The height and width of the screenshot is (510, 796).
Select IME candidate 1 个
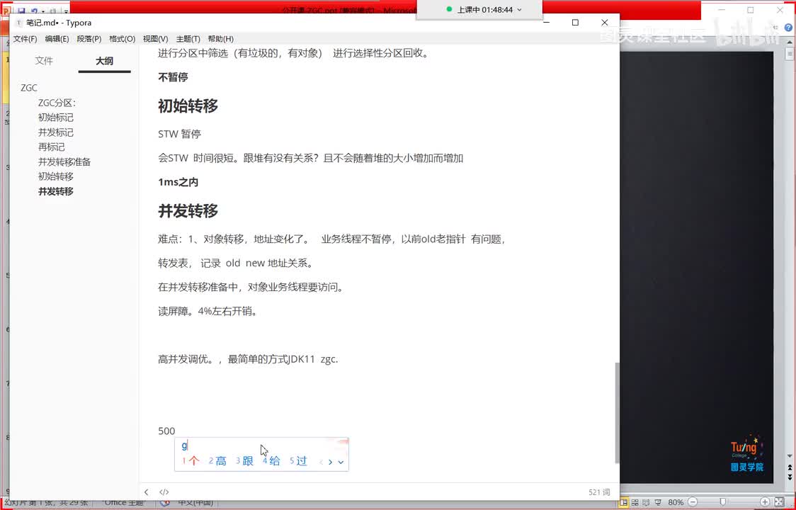pos(191,461)
